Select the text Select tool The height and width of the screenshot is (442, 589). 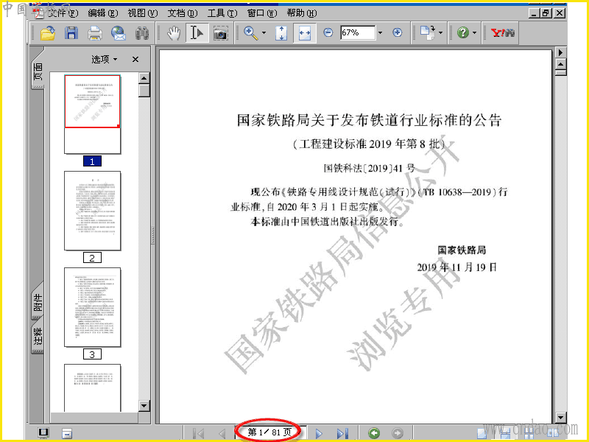click(197, 33)
